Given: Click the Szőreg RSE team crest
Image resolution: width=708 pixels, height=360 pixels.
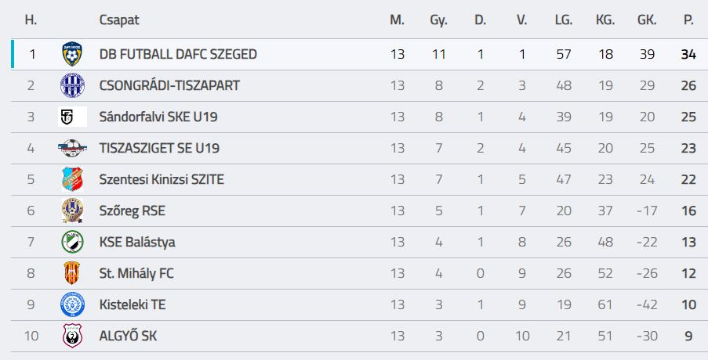Looking at the screenshot, I should point(72,211).
